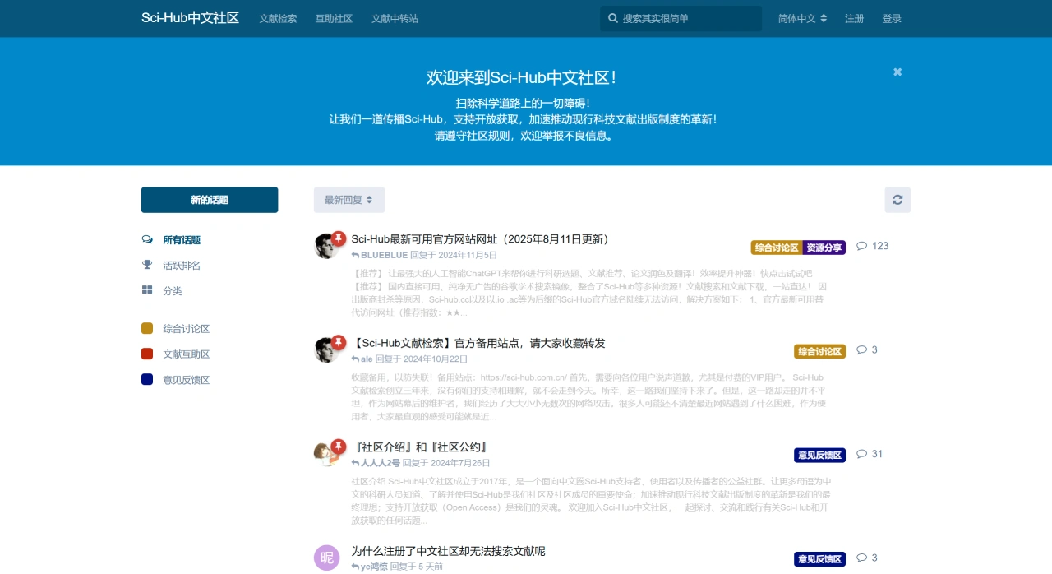This screenshot has height=574, width=1052.
Task: Click the yellow swatch for 综合讨论区
Action: point(147,328)
